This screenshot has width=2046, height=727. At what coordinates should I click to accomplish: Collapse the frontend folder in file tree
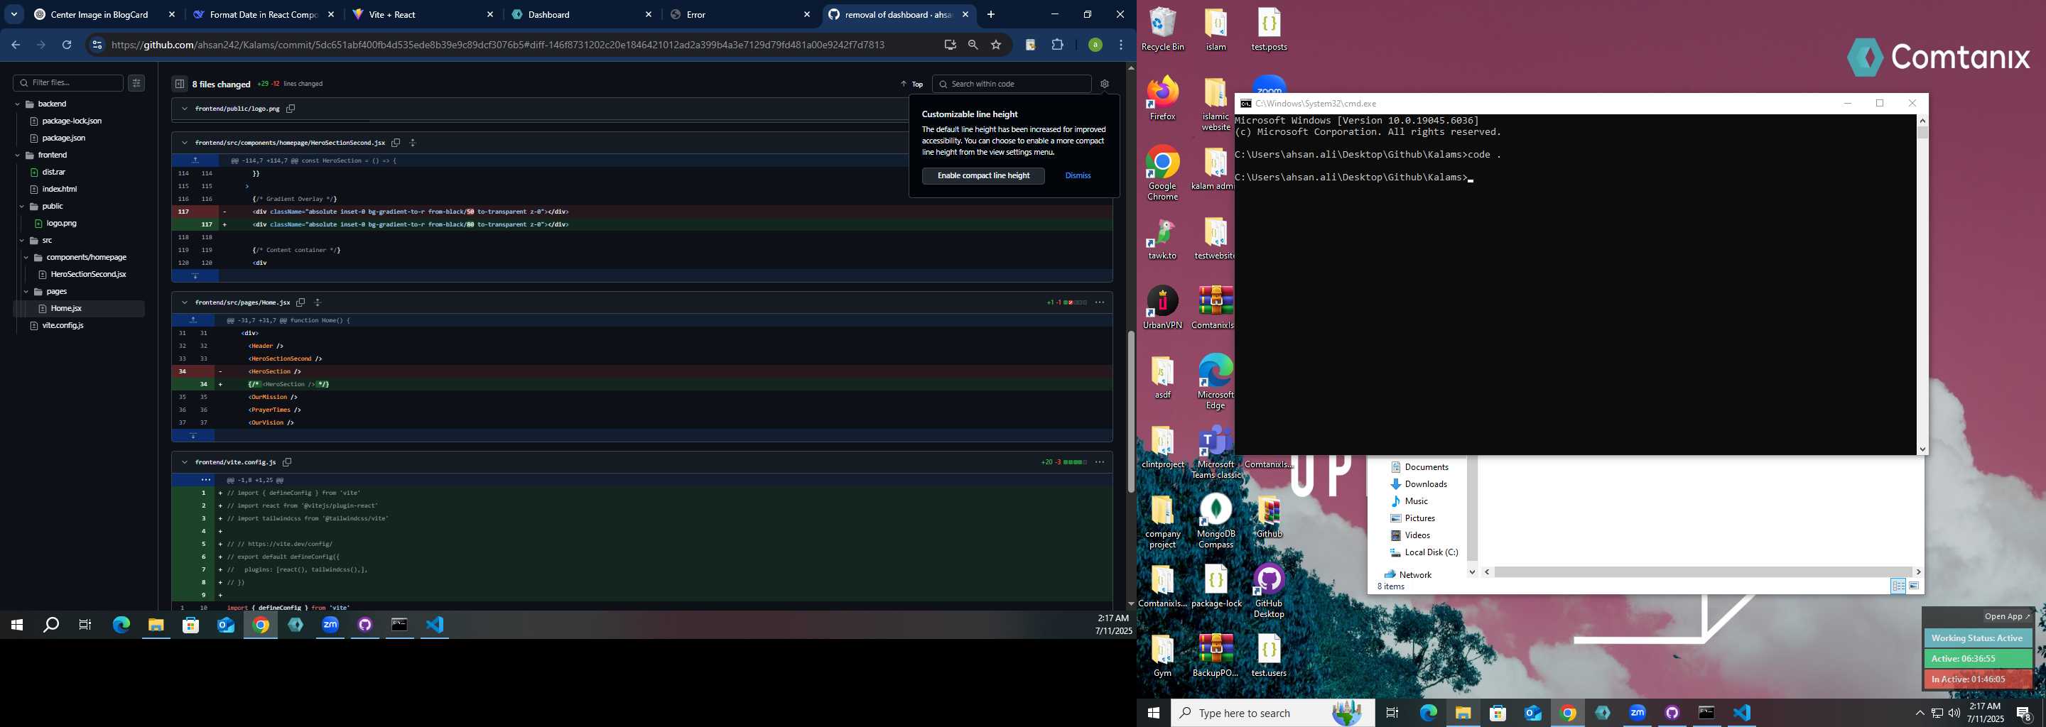(18, 155)
